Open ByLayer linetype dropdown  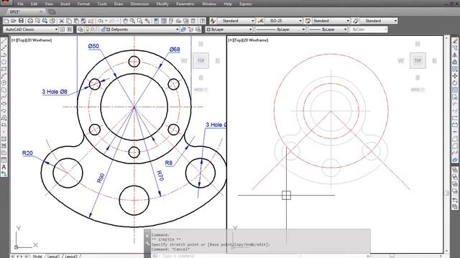(303, 29)
